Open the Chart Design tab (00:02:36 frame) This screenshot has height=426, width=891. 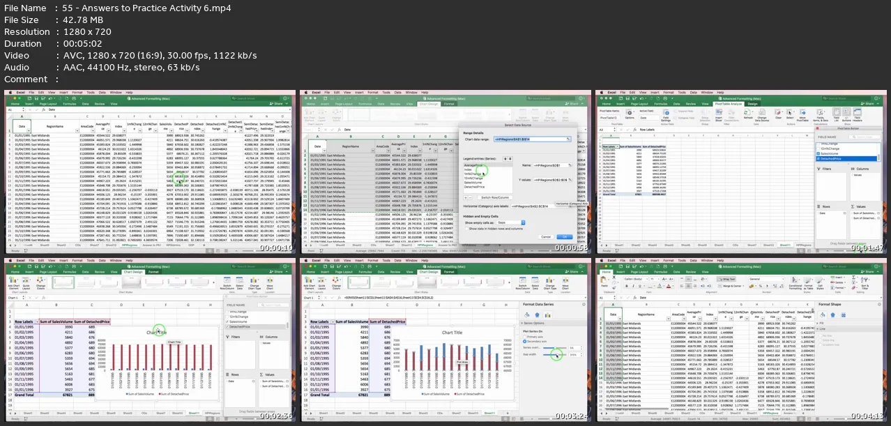tap(135, 272)
